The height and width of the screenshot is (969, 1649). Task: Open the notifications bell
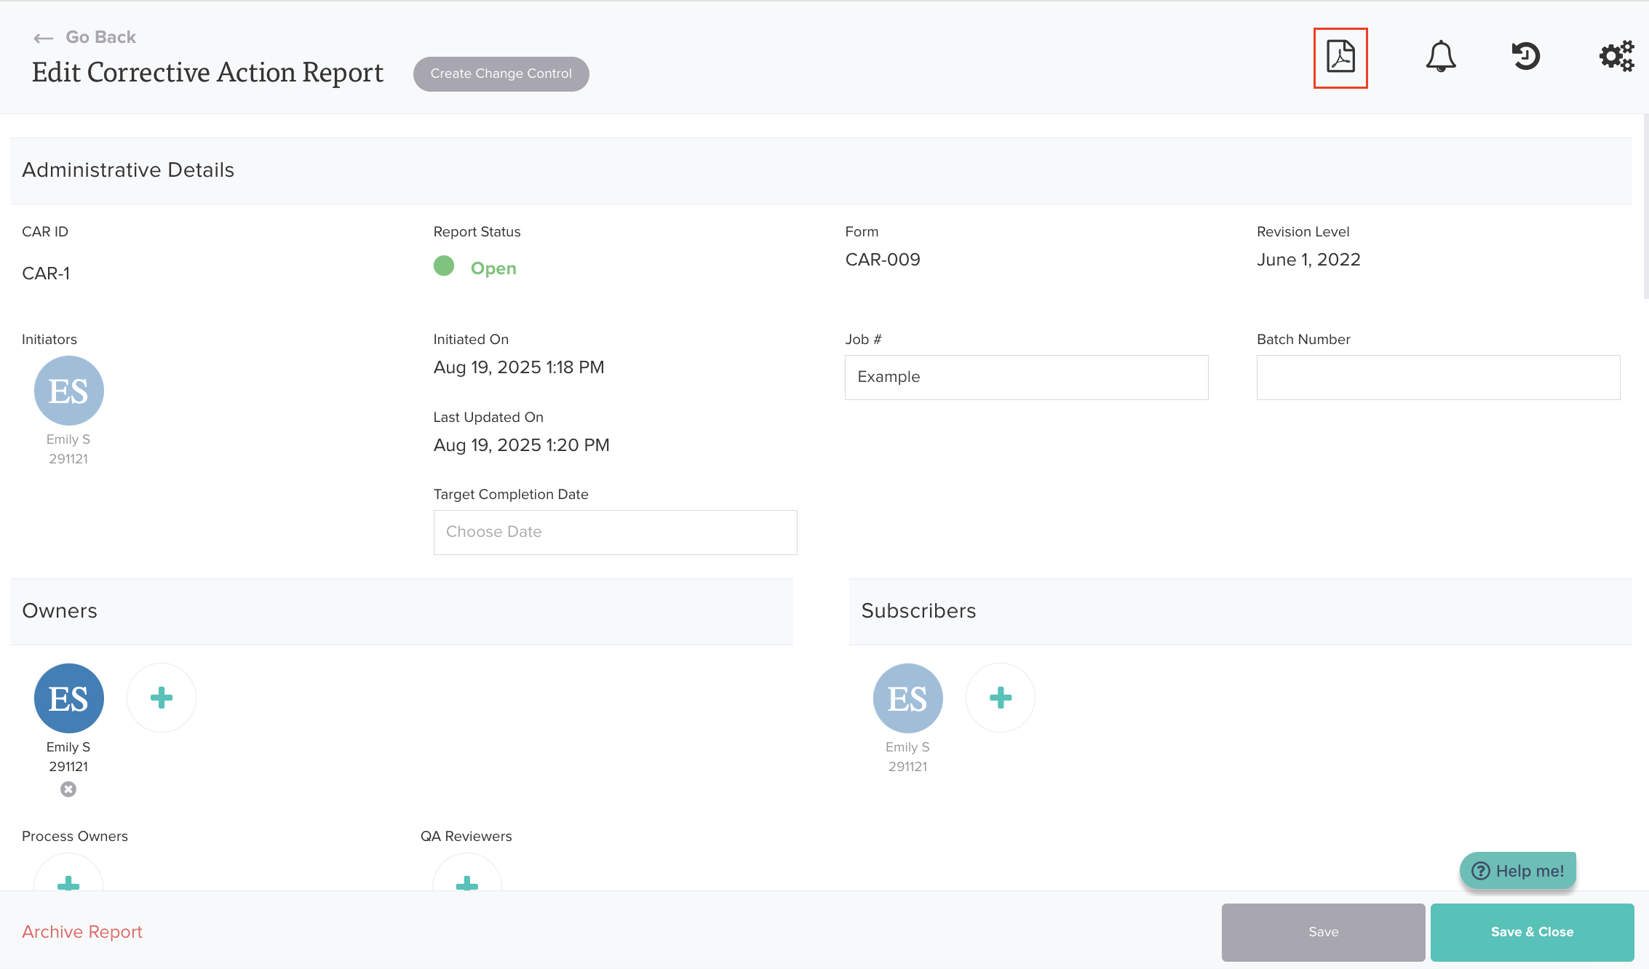[1440, 57]
